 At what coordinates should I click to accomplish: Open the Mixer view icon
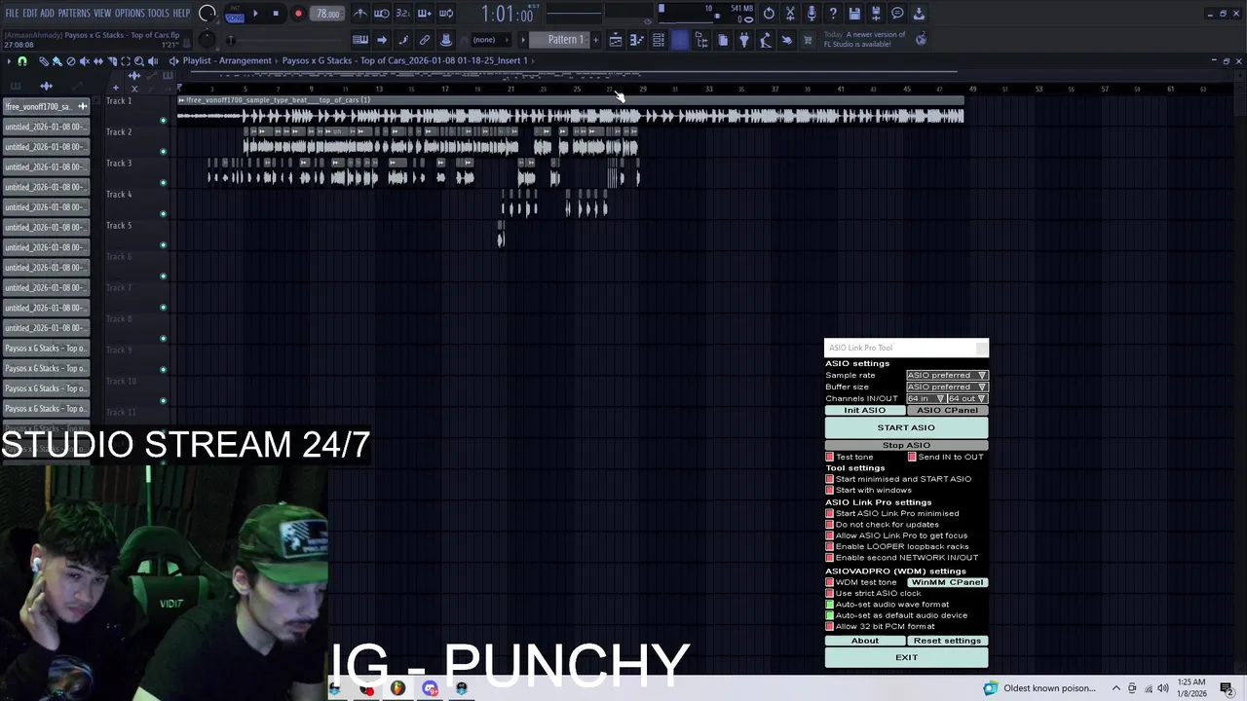click(680, 40)
